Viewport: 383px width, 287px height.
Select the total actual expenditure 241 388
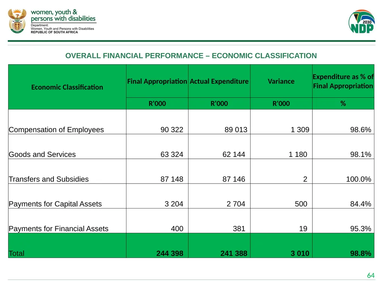[x=234, y=253]
